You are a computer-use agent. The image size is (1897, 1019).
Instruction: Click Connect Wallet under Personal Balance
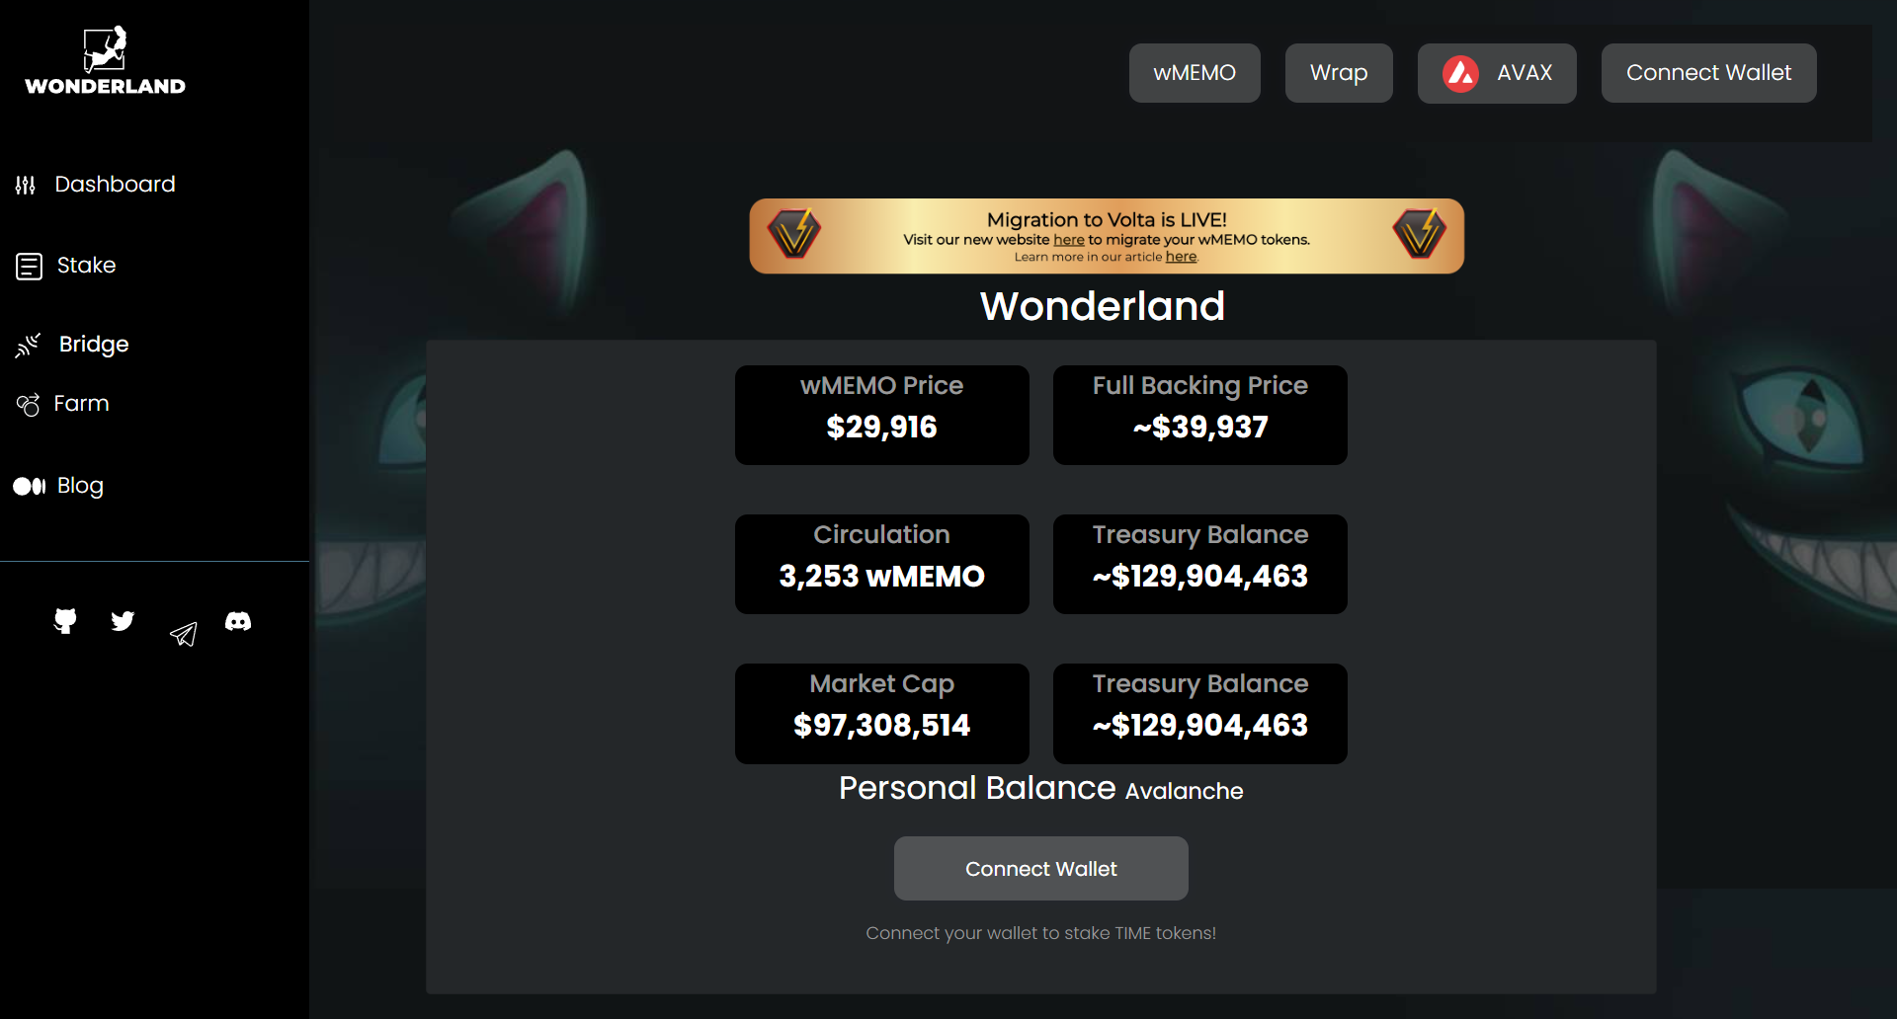click(x=1041, y=869)
